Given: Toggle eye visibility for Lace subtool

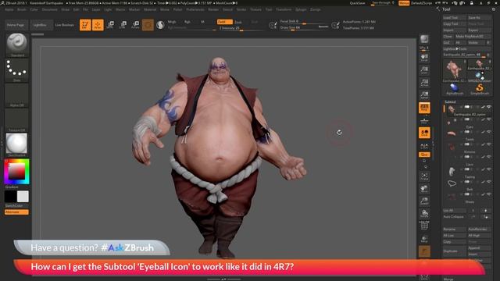Looking at the screenshot, I should (x=488, y=157).
